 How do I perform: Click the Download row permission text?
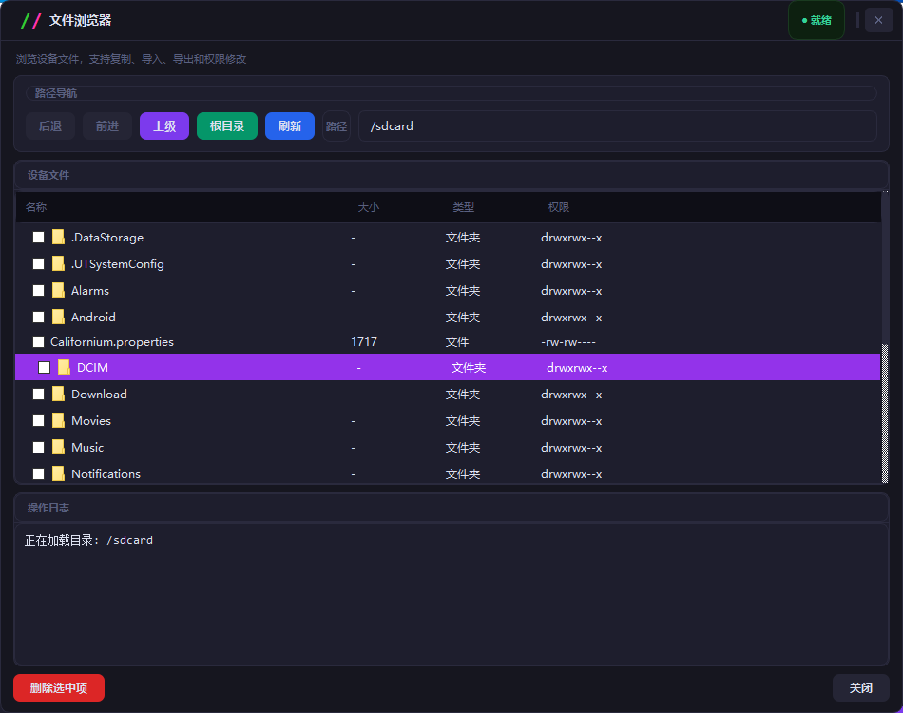click(x=571, y=394)
